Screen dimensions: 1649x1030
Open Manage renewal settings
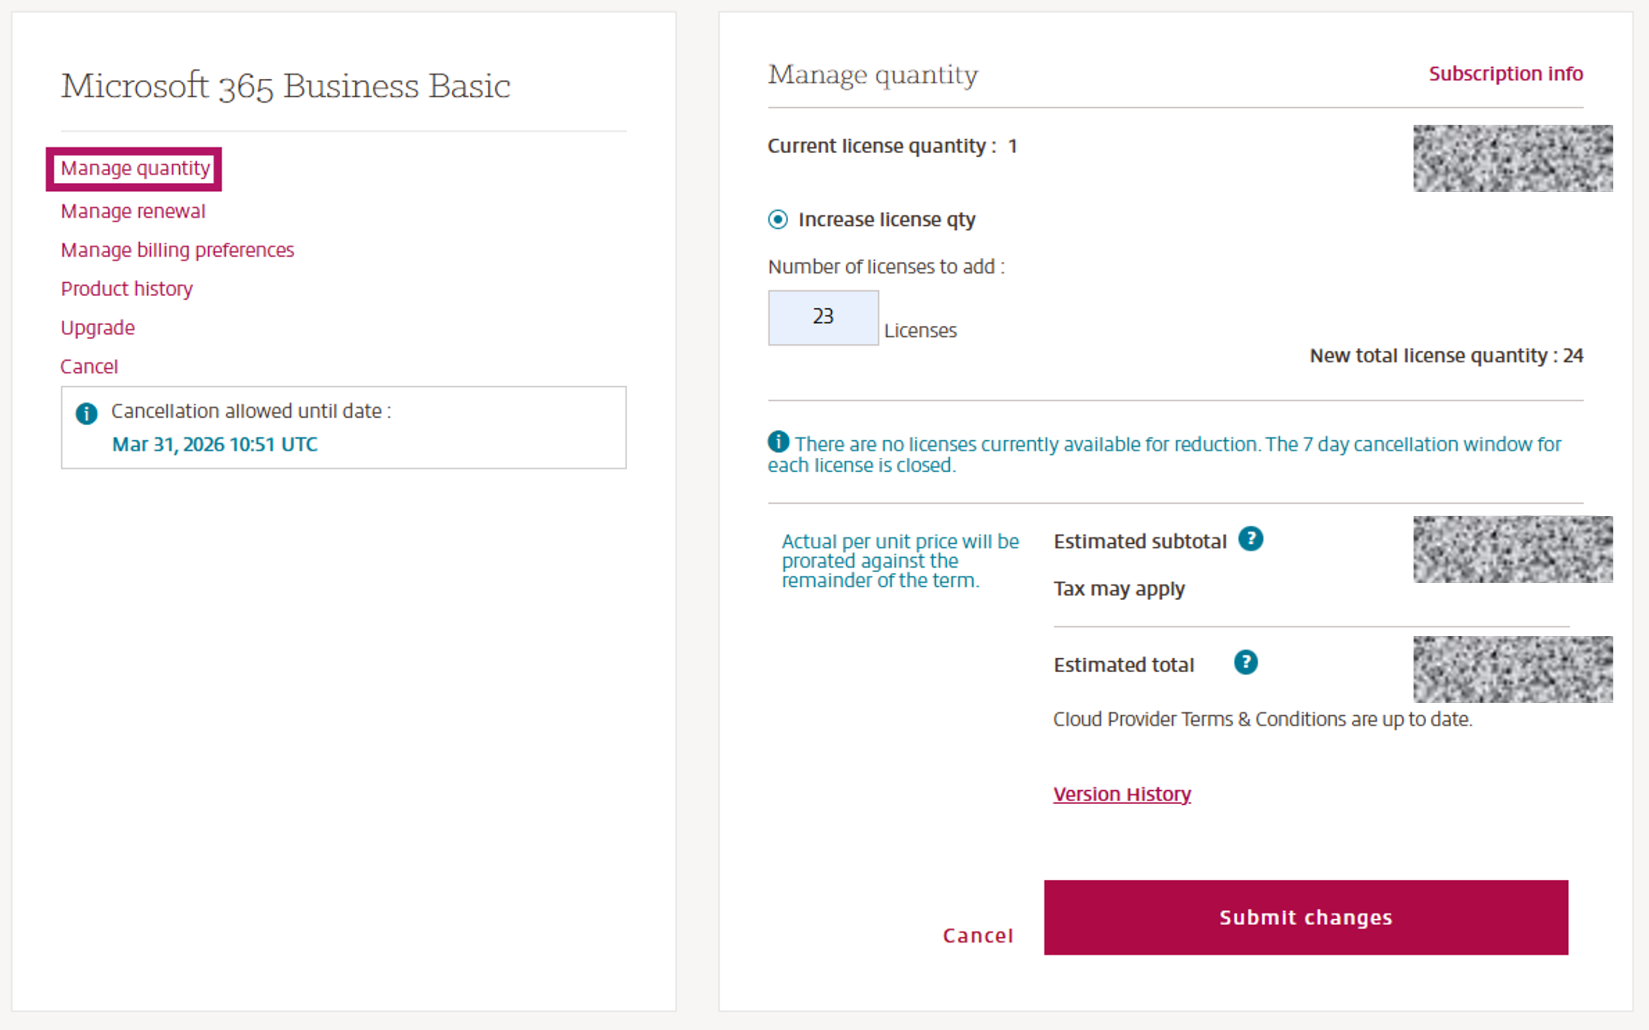pyautogui.click(x=133, y=211)
